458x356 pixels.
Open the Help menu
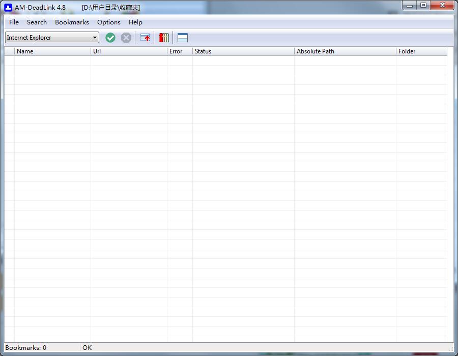[x=135, y=22]
